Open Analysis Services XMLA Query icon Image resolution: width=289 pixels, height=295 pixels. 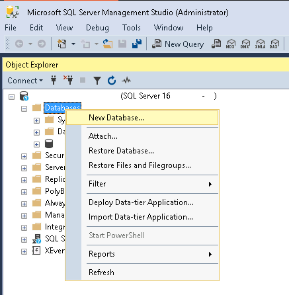coord(260,44)
